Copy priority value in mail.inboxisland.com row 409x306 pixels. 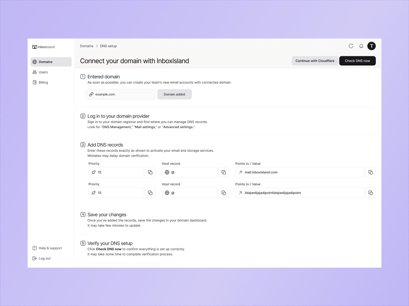(x=150, y=172)
